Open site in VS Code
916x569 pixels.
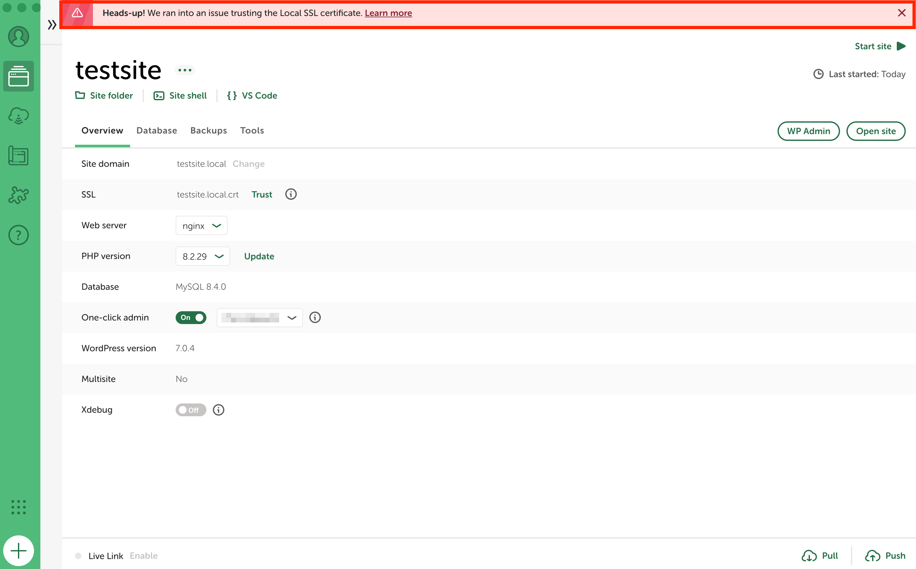[252, 96]
